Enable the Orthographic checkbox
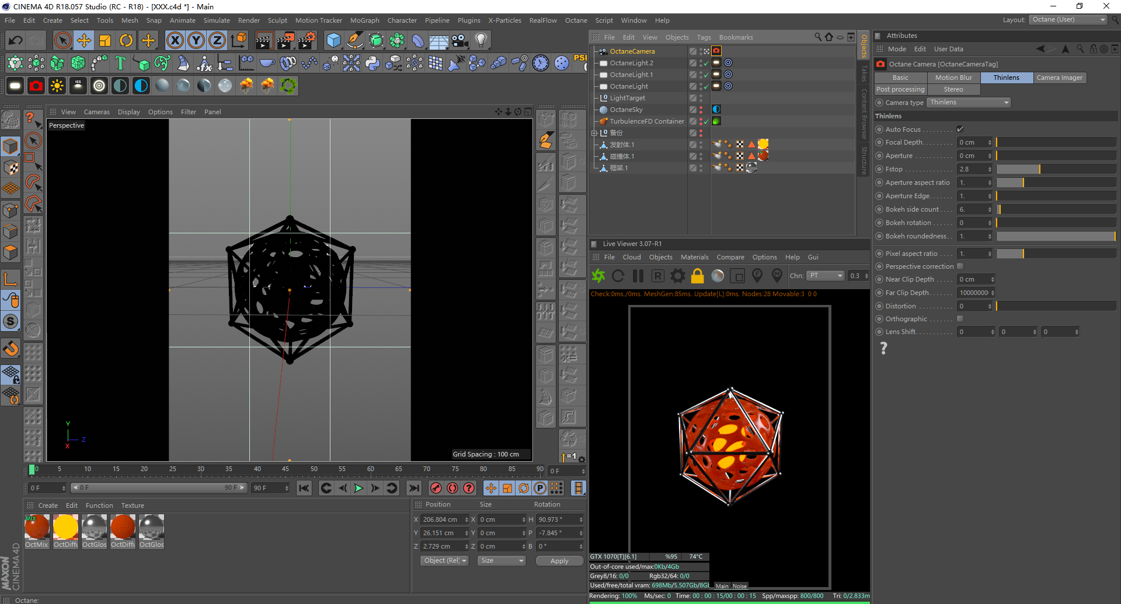The height and width of the screenshot is (604, 1121). click(960, 319)
